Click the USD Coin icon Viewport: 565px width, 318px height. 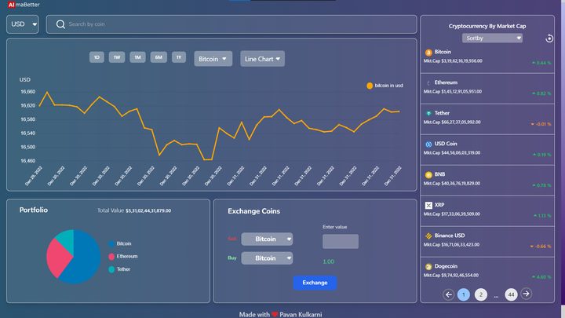click(x=428, y=144)
